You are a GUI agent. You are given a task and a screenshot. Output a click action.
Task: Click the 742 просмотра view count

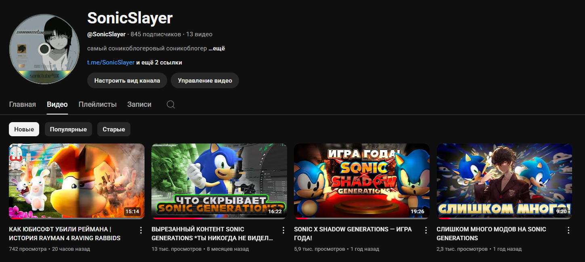pos(28,249)
